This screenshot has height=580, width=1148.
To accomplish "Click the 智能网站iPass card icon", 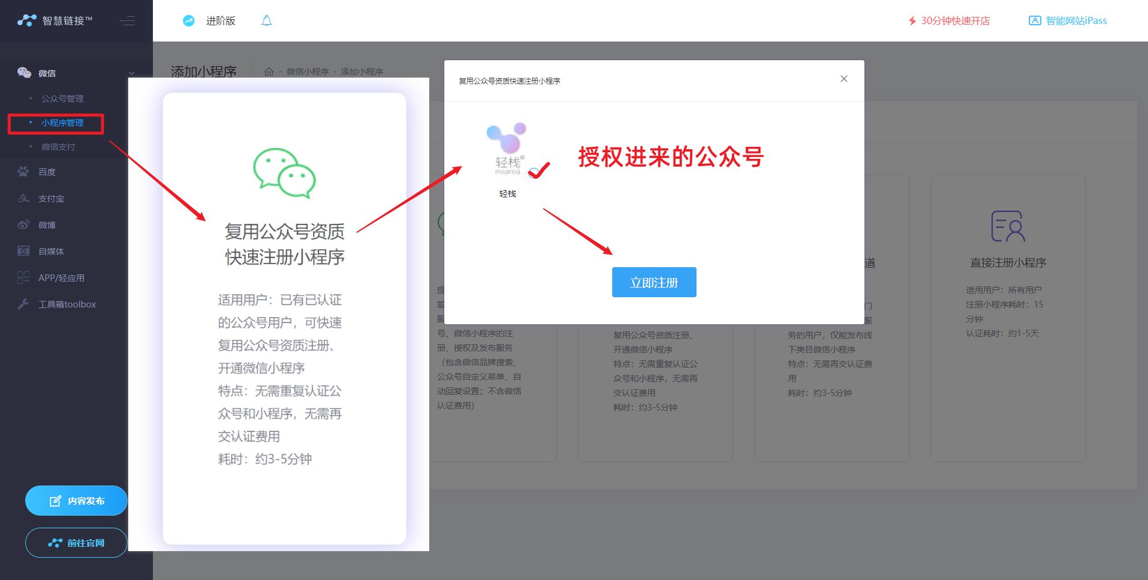I will click(x=1035, y=21).
